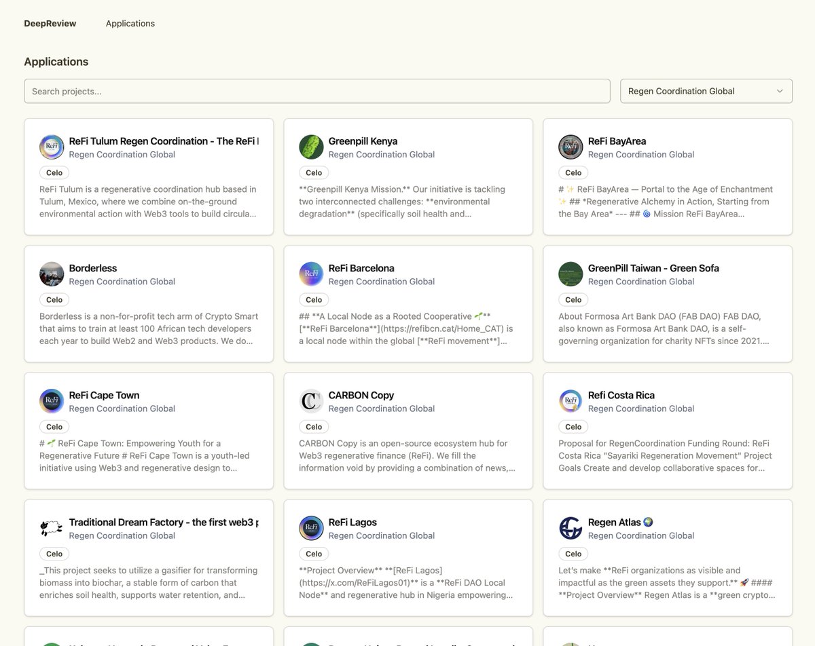815x646 pixels.
Task: Go to the DeepReview home link
Action: pyautogui.click(x=50, y=23)
